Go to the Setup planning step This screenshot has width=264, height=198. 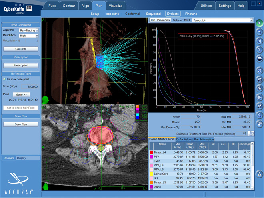[x=95, y=14]
